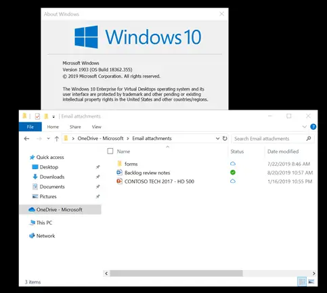Sort by Date modified column header

pyautogui.click(x=283, y=152)
